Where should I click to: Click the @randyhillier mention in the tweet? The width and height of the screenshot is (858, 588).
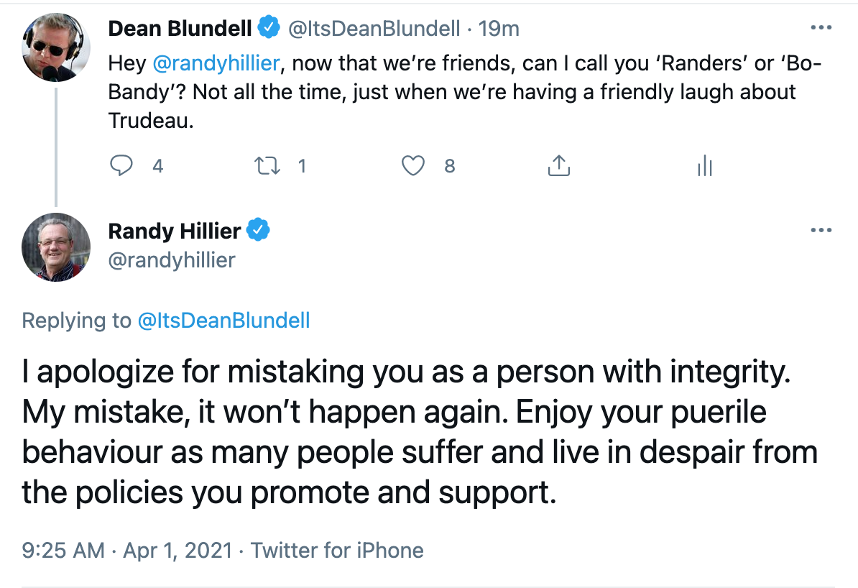[216, 63]
